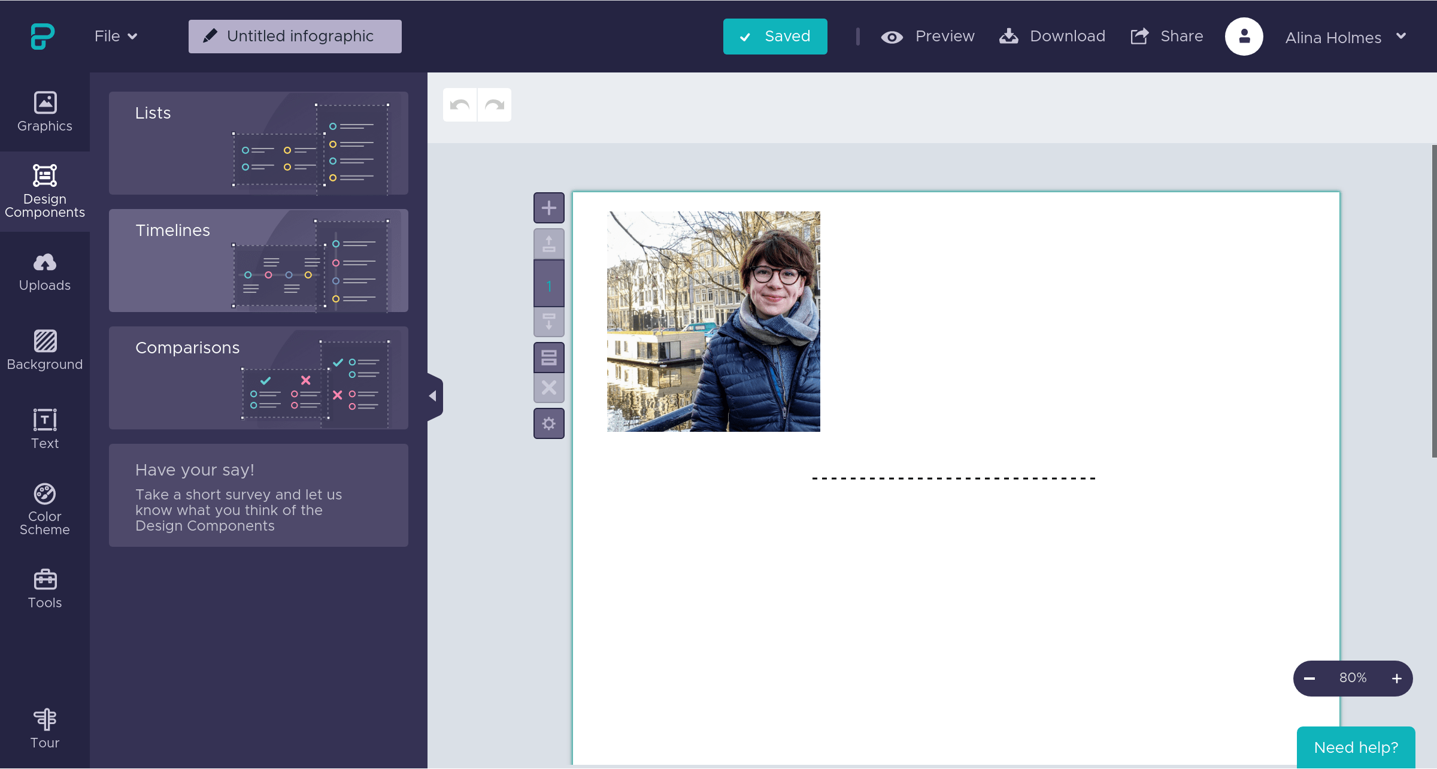This screenshot has height=769, width=1437.
Task: Download the infographic
Action: coord(1052,37)
